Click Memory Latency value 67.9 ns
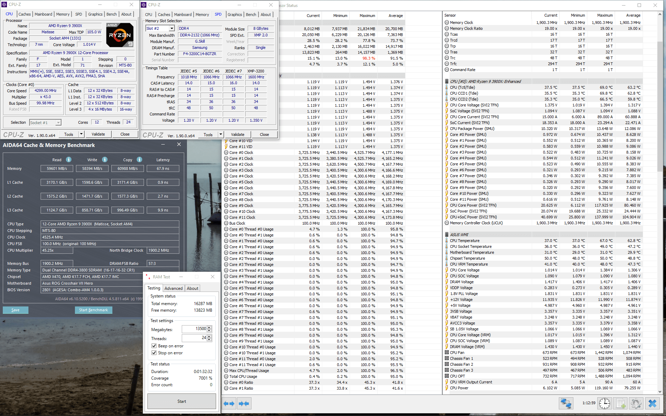The width and height of the screenshot is (666, 416). (x=163, y=168)
